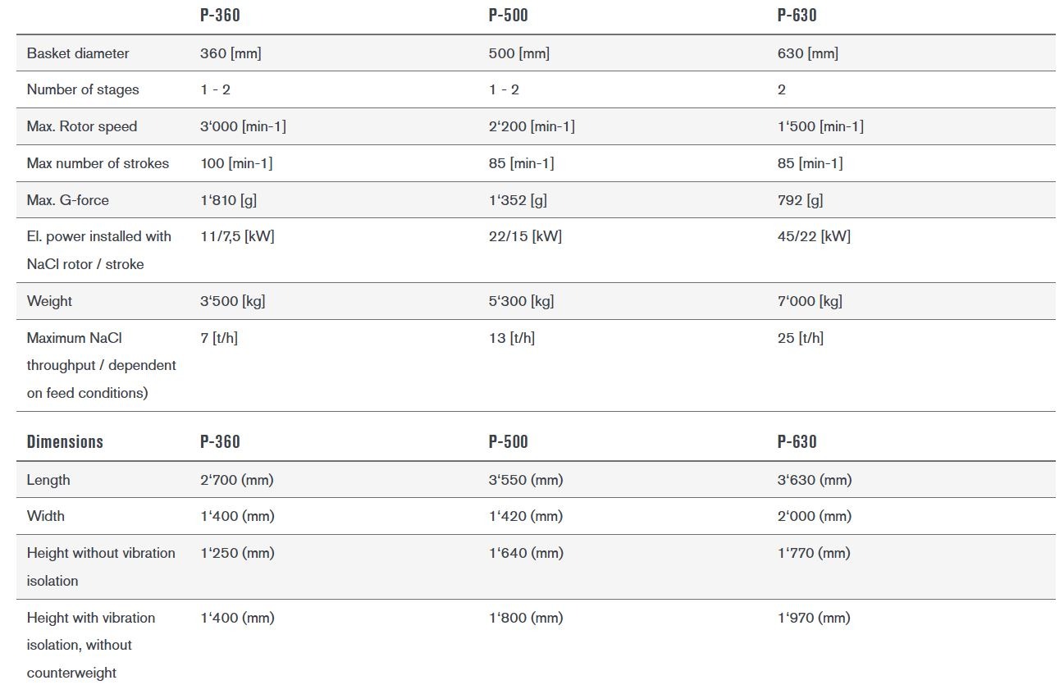Select the Max number of strokes label
This screenshot has width=1064, height=685.
pos(98,163)
